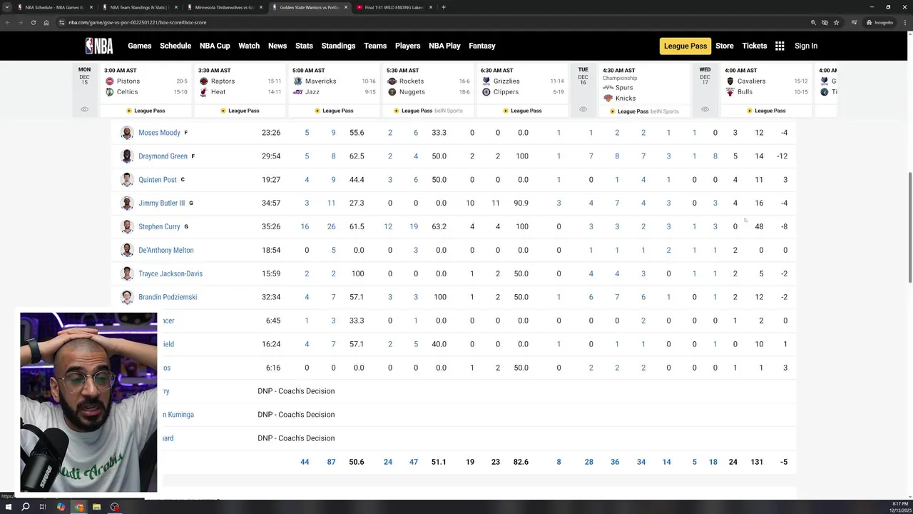Click the eye icon under WED DEC 17
Screen dimensions: 913x514
[705, 109]
